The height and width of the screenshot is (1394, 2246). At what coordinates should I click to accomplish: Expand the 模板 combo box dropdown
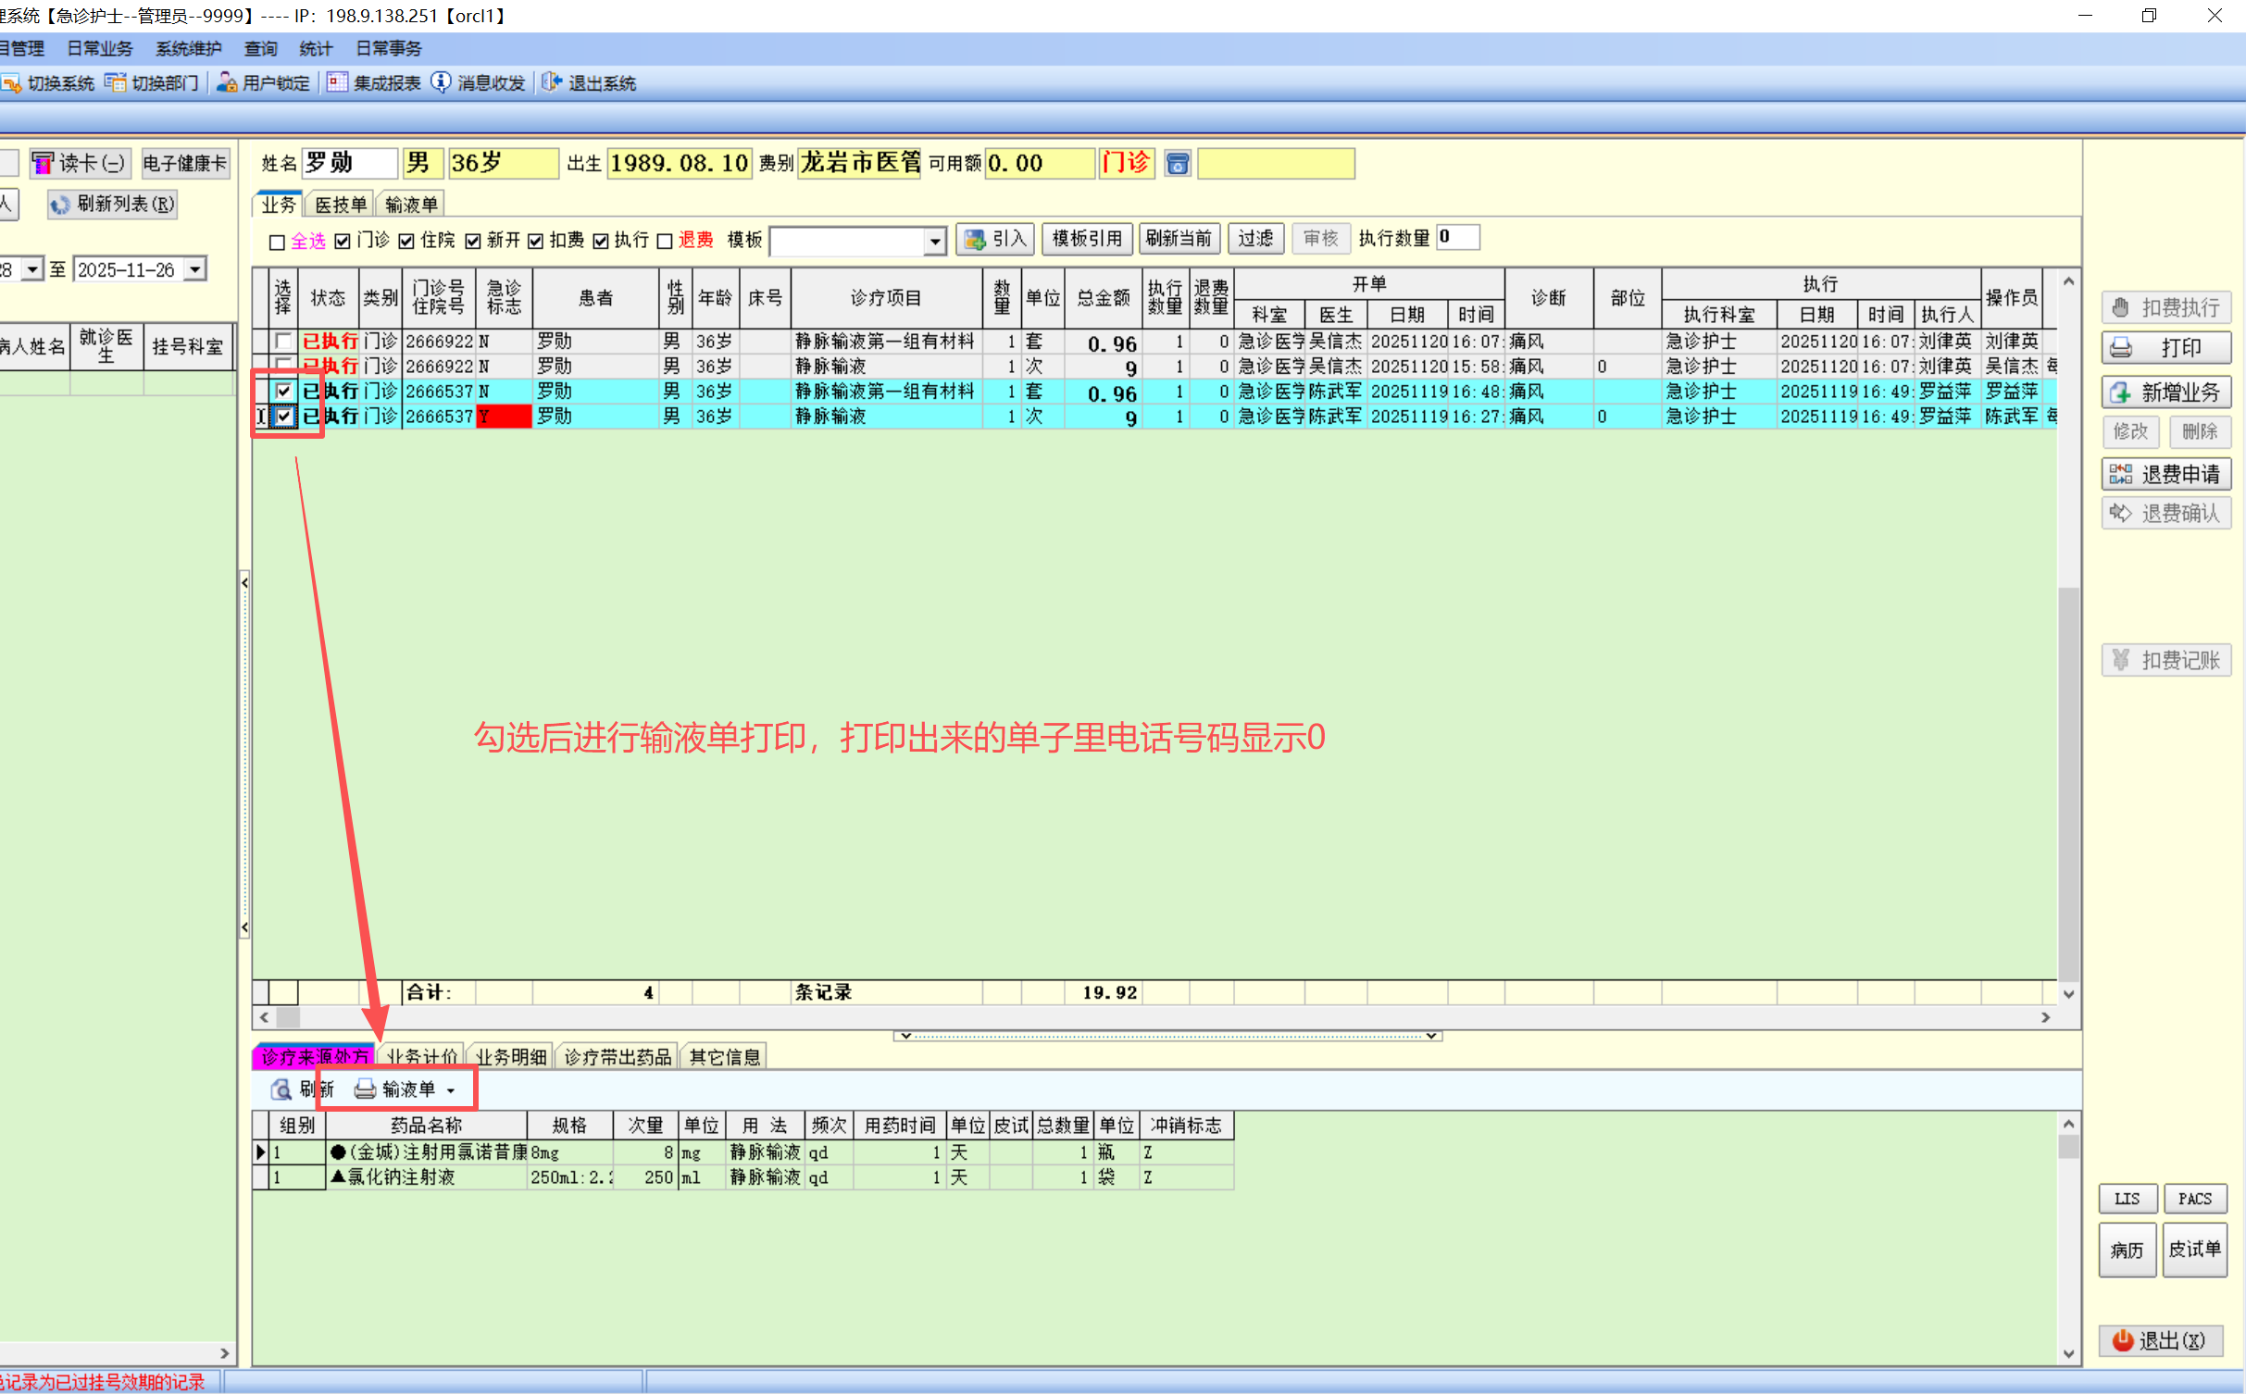click(x=935, y=242)
